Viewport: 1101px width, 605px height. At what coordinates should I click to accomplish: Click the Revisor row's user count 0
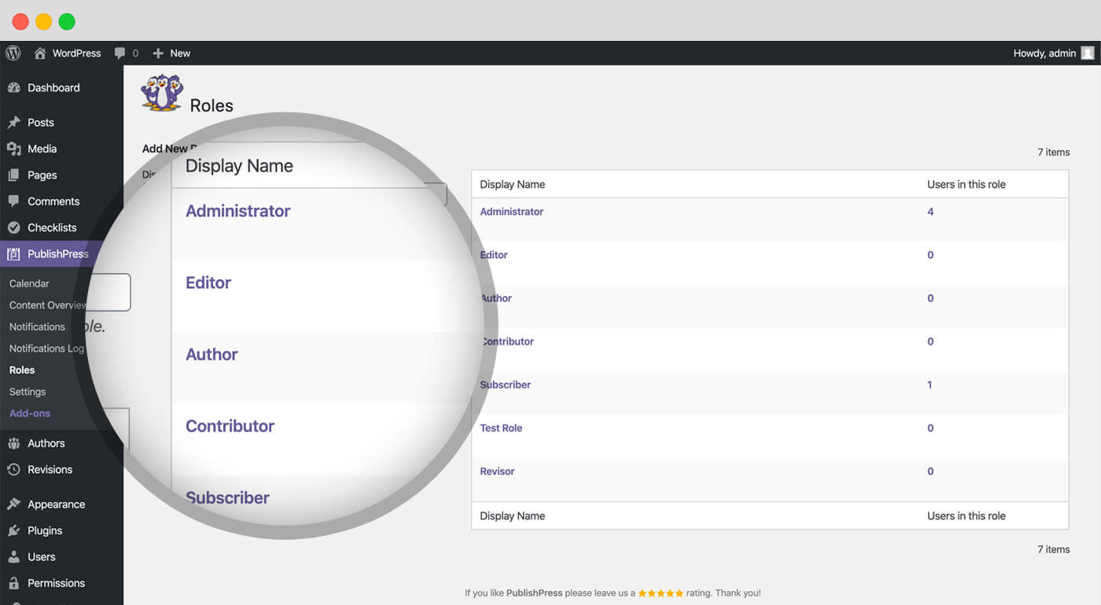tap(930, 471)
